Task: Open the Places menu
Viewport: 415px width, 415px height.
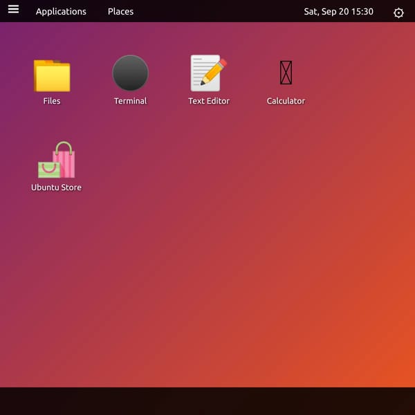Action: click(120, 12)
